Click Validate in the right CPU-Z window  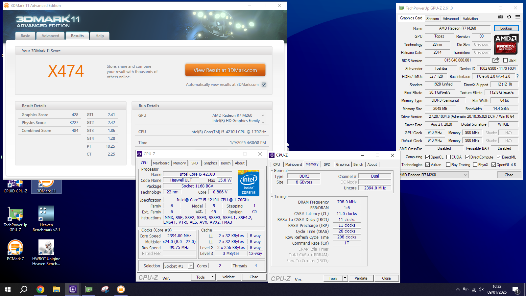[x=361, y=278]
